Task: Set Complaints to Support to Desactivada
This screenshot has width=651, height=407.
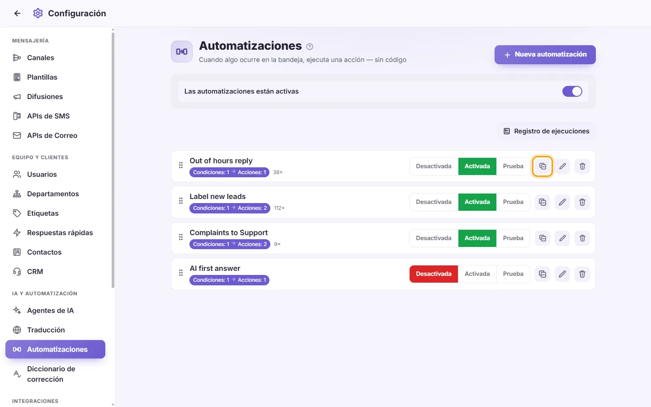Action: (434, 238)
